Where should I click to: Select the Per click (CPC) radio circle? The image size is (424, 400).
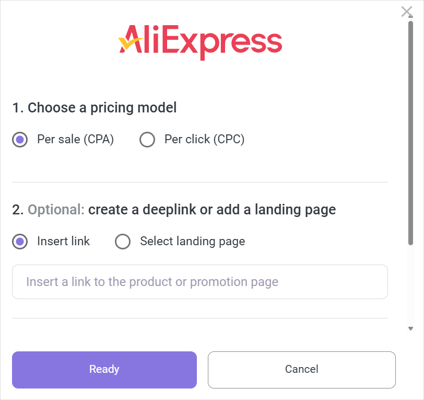pyautogui.click(x=147, y=140)
